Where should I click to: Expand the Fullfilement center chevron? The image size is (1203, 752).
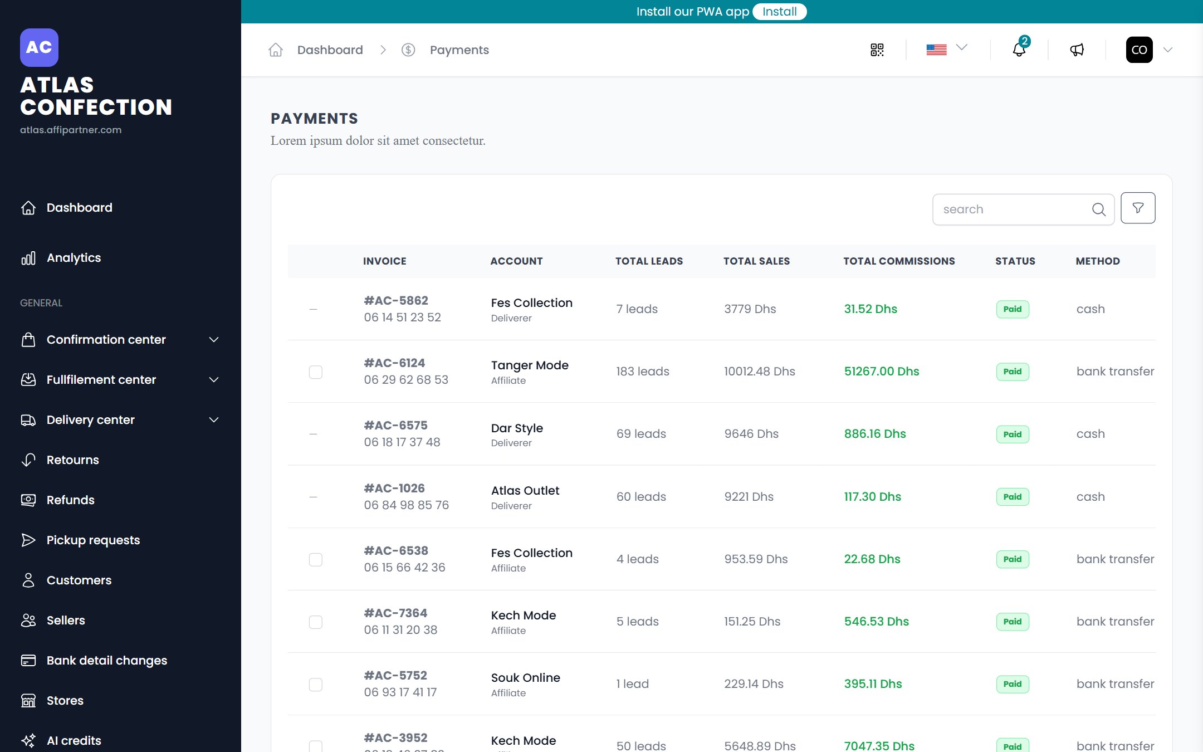[x=214, y=380]
